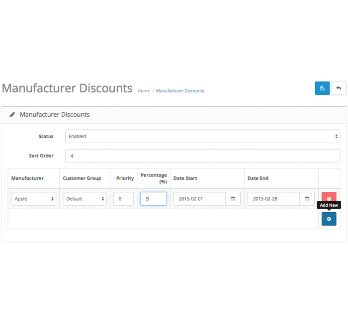Click the Manufacturer column header
The height and width of the screenshot is (323, 348).
(27, 178)
